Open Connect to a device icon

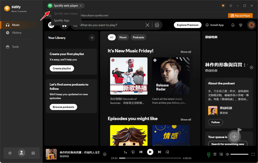(x=221, y=154)
